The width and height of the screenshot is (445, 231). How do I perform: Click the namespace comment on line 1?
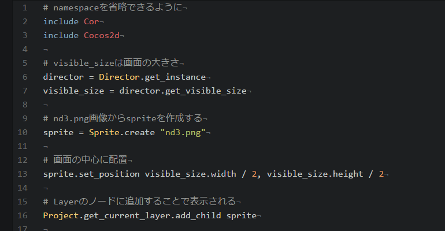tap(118, 8)
